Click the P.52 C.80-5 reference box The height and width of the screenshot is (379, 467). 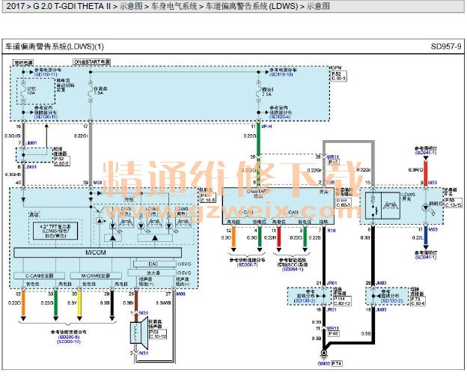[x=338, y=76]
